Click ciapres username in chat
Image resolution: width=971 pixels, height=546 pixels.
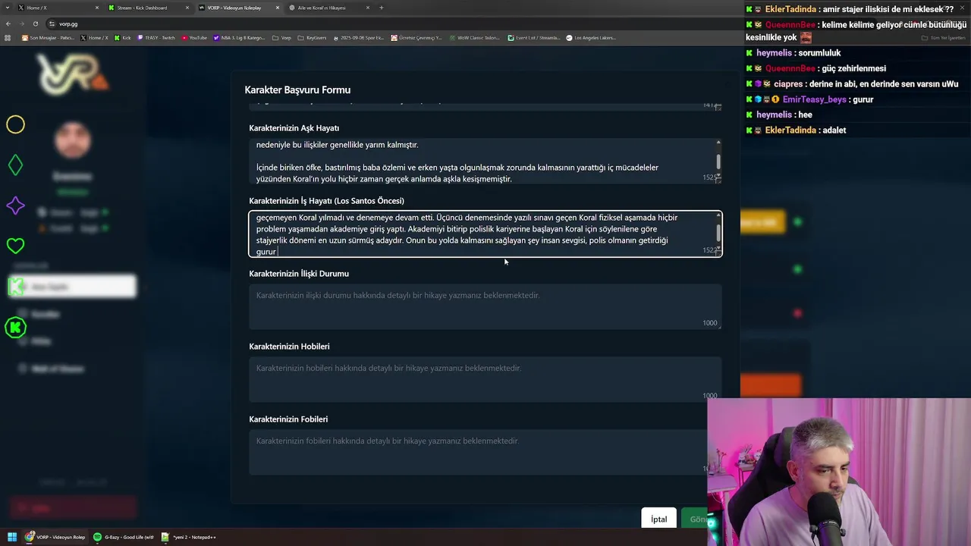tap(789, 84)
